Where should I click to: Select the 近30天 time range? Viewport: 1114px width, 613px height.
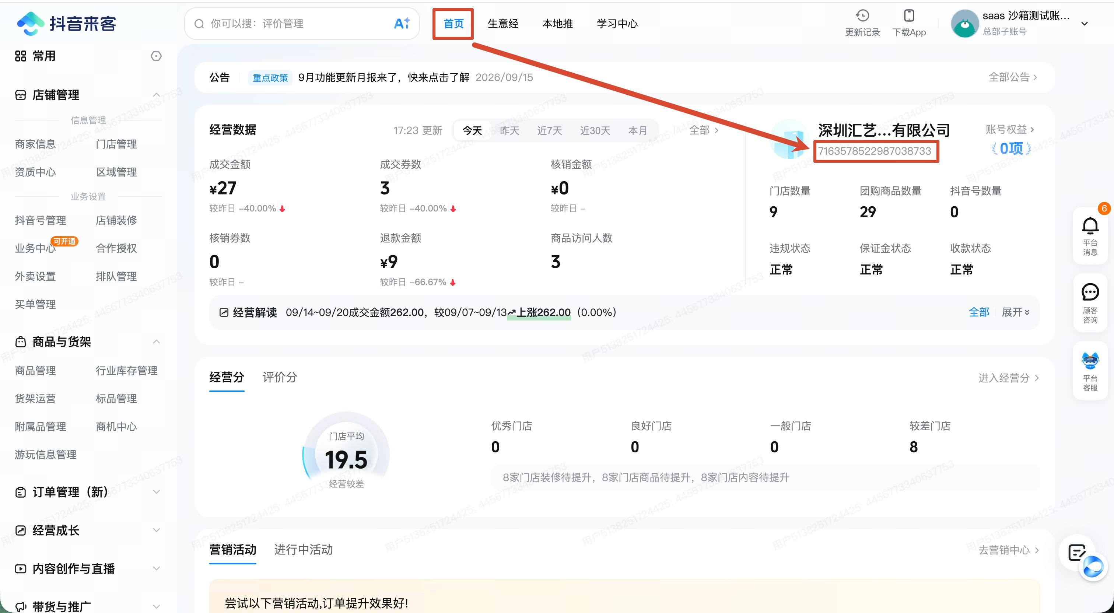(595, 130)
